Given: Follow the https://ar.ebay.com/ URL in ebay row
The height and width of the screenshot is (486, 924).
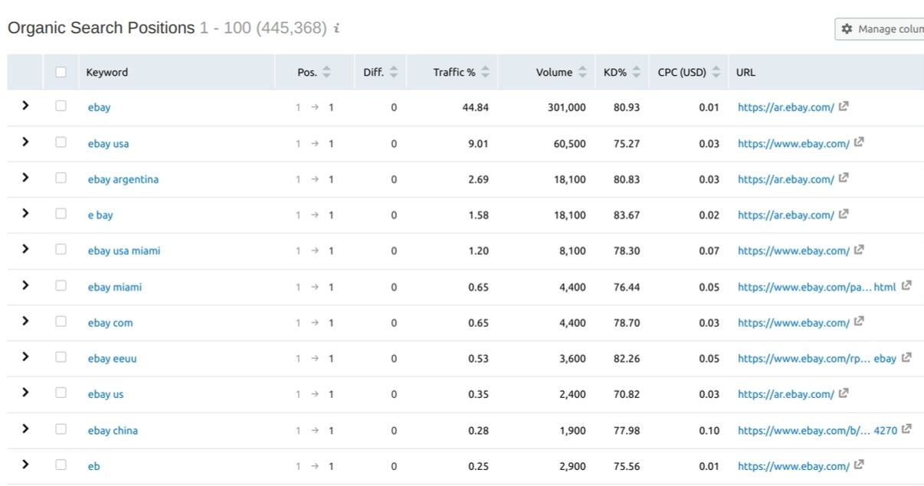Looking at the screenshot, I should [x=786, y=108].
